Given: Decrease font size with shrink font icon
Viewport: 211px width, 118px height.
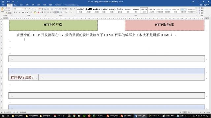Looking at the screenshot, I should pyautogui.click(x=32, y=9).
